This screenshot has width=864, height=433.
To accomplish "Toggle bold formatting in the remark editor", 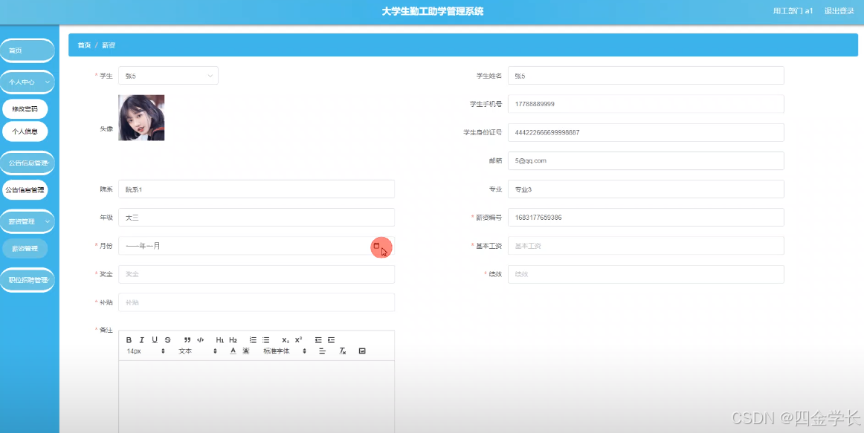I will 129,340.
